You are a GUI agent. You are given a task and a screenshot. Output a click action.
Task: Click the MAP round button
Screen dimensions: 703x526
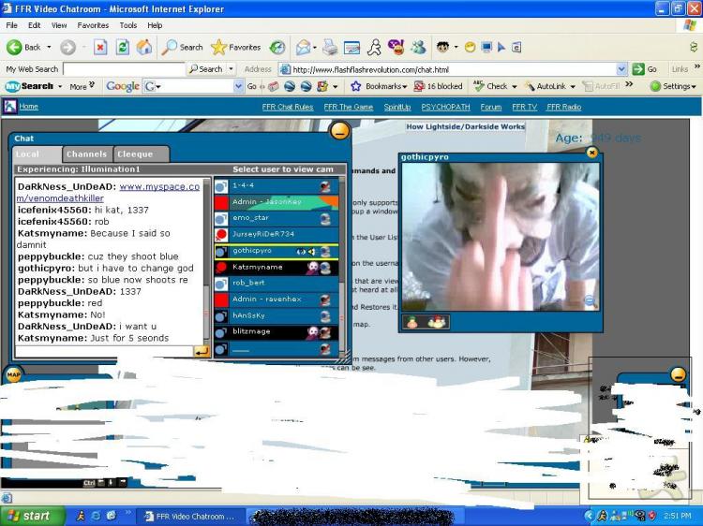point(14,375)
